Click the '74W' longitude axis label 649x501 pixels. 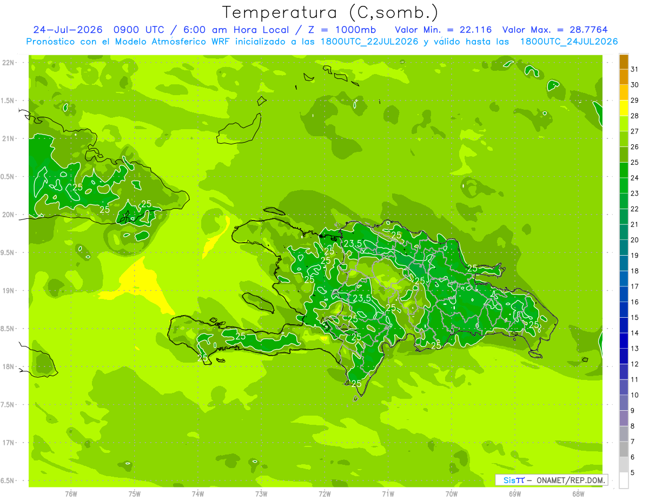[x=198, y=493]
